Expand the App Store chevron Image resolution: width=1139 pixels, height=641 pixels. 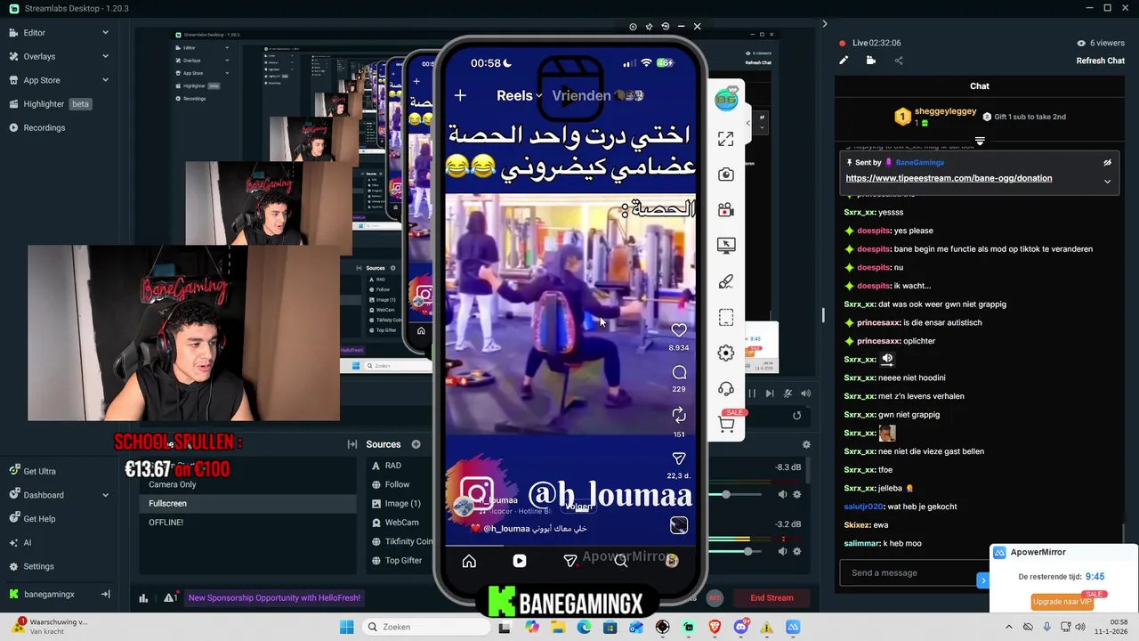pyautogui.click(x=105, y=80)
